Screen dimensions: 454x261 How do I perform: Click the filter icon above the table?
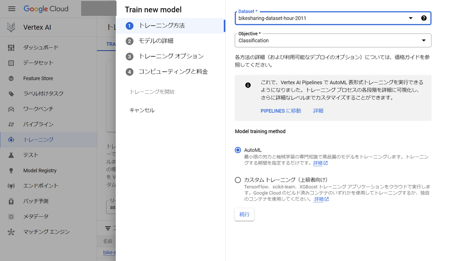point(108,228)
